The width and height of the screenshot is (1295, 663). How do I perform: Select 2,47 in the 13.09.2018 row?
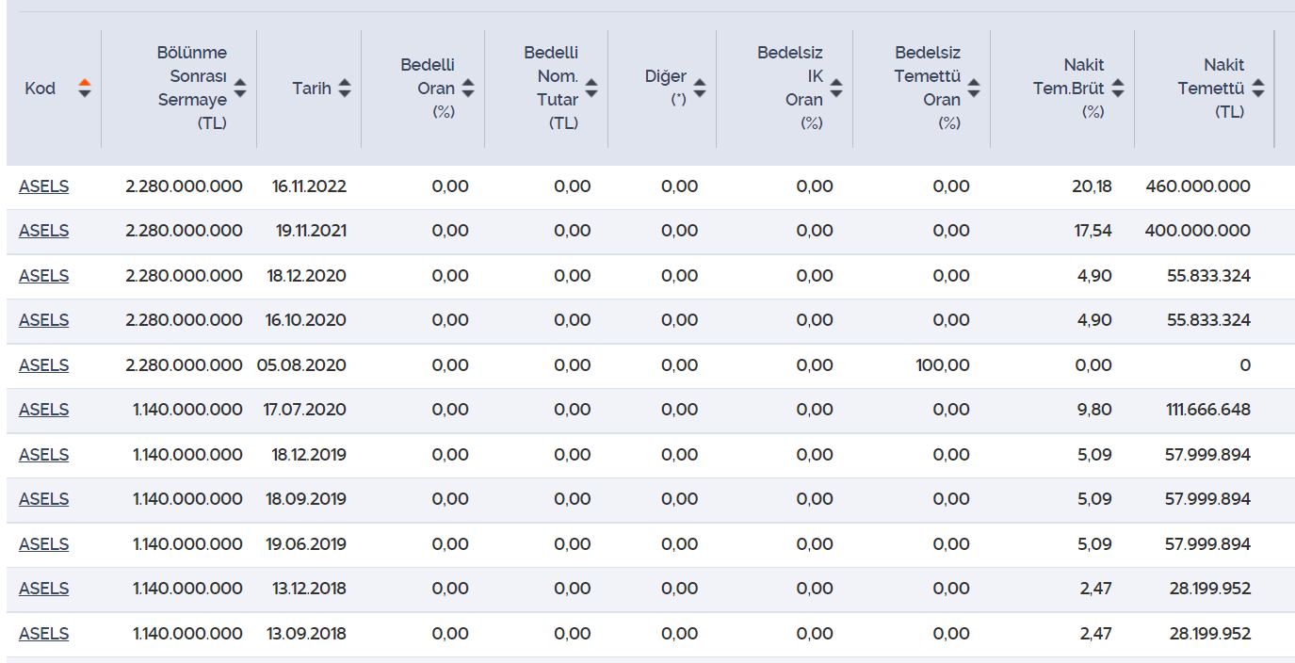click(1096, 634)
